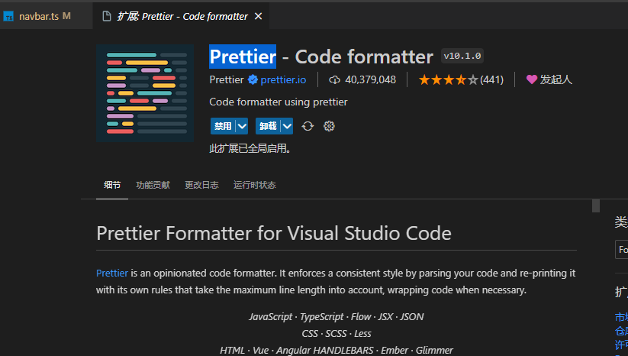
Task: Open the extension settings gear icon
Action: point(329,126)
